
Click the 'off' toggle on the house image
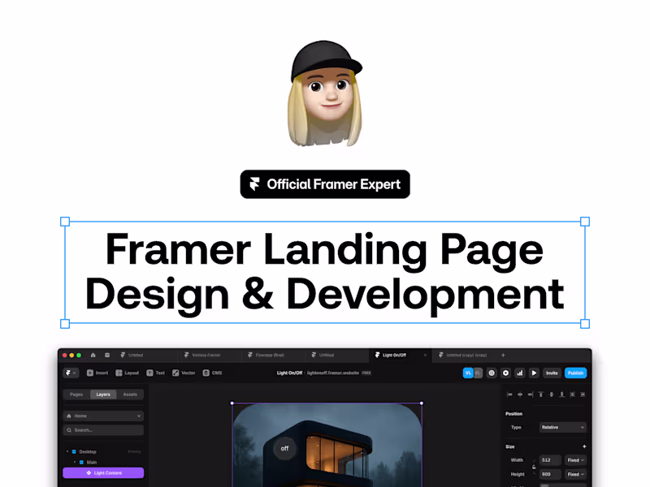(285, 447)
